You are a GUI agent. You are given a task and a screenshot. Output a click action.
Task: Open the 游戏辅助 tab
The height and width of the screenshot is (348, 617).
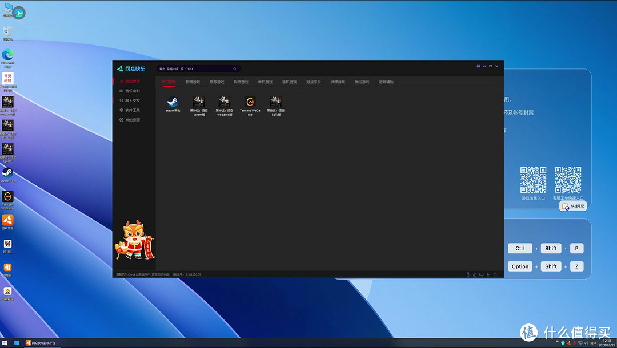click(x=386, y=82)
